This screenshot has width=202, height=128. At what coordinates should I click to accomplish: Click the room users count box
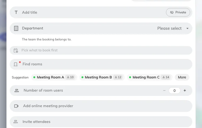(x=175, y=91)
